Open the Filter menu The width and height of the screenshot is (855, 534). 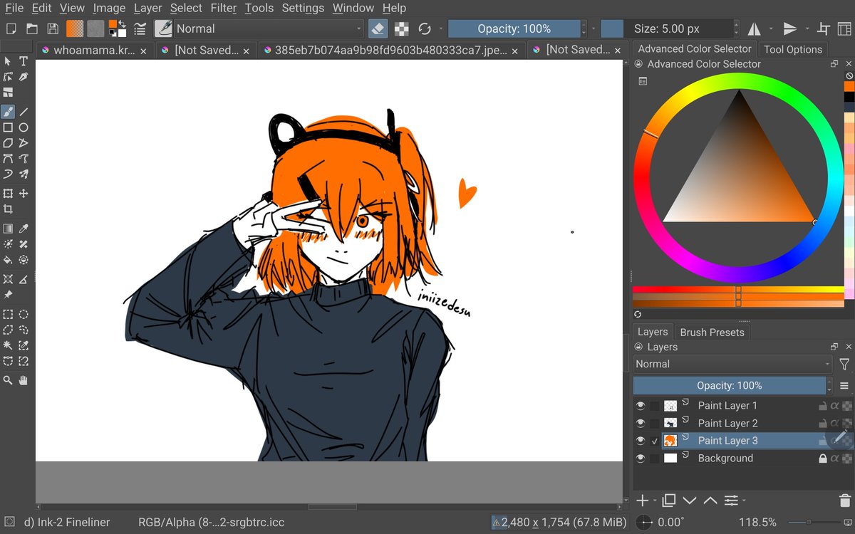tap(224, 9)
